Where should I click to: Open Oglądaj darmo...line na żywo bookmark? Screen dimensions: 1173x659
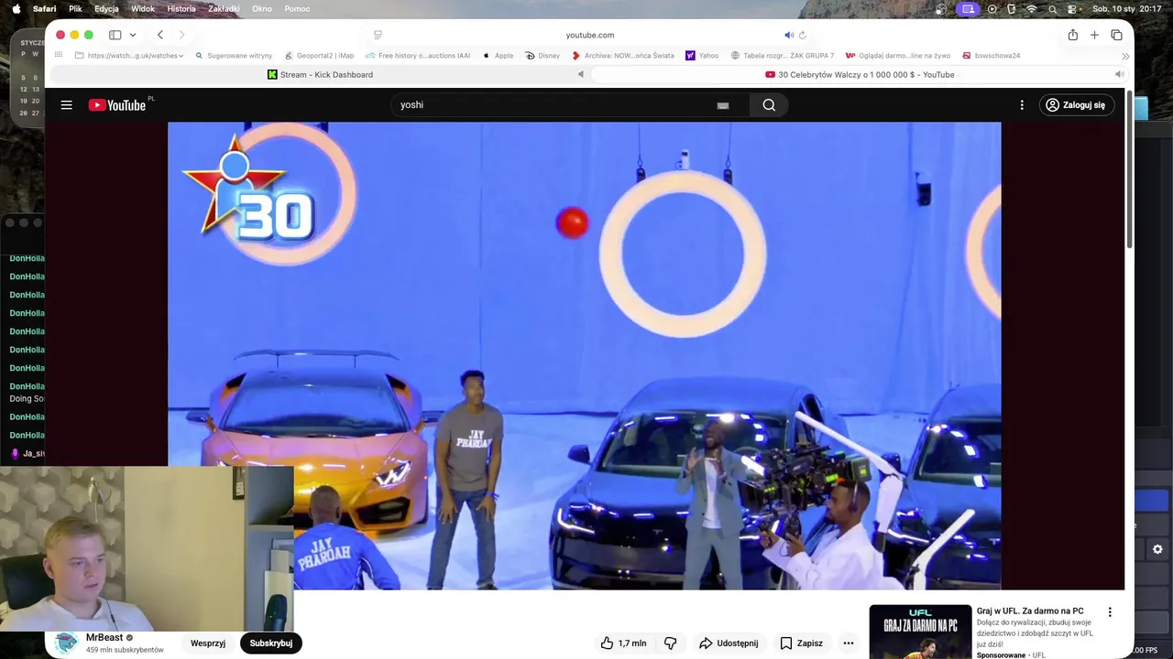(x=898, y=56)
